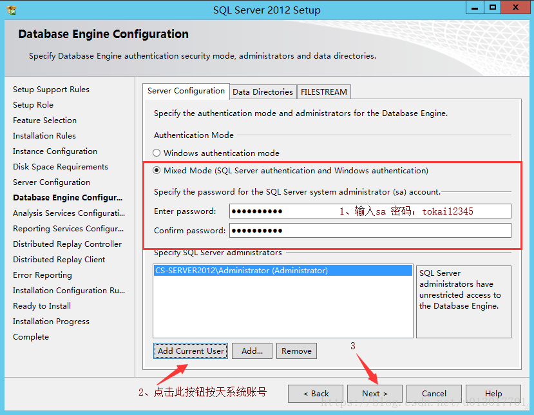Click Instance Configuration step
Screen dimensions: 534x415
55,151
